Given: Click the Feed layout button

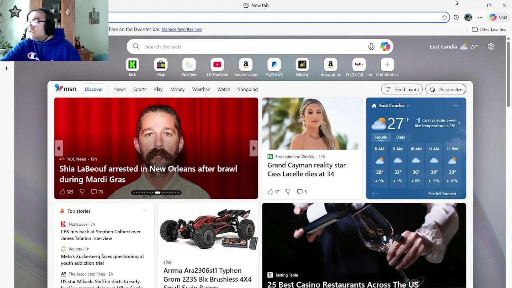Looking at the screenshot, I should (x=402, y=90).
